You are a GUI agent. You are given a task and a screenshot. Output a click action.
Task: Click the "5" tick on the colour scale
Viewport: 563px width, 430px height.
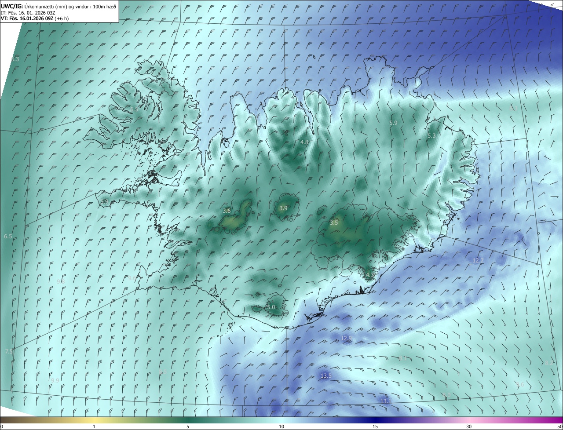click(x=188, y=426)
